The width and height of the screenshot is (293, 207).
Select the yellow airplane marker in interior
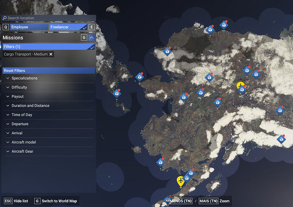239,84
